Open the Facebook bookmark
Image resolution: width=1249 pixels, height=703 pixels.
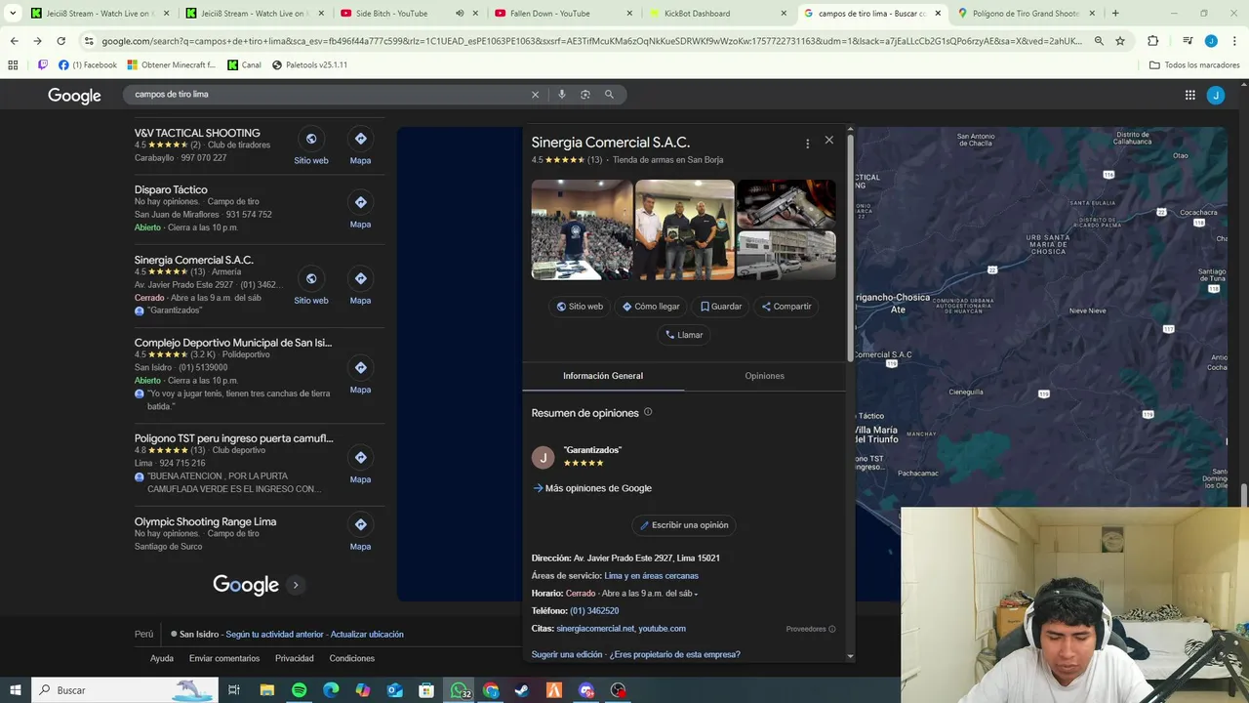(87, 65)
